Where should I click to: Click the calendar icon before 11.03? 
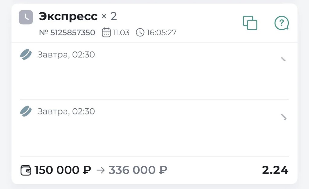click(106, 32)
